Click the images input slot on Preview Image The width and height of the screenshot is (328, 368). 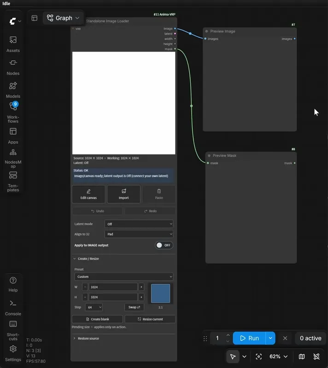coord(205,39)
